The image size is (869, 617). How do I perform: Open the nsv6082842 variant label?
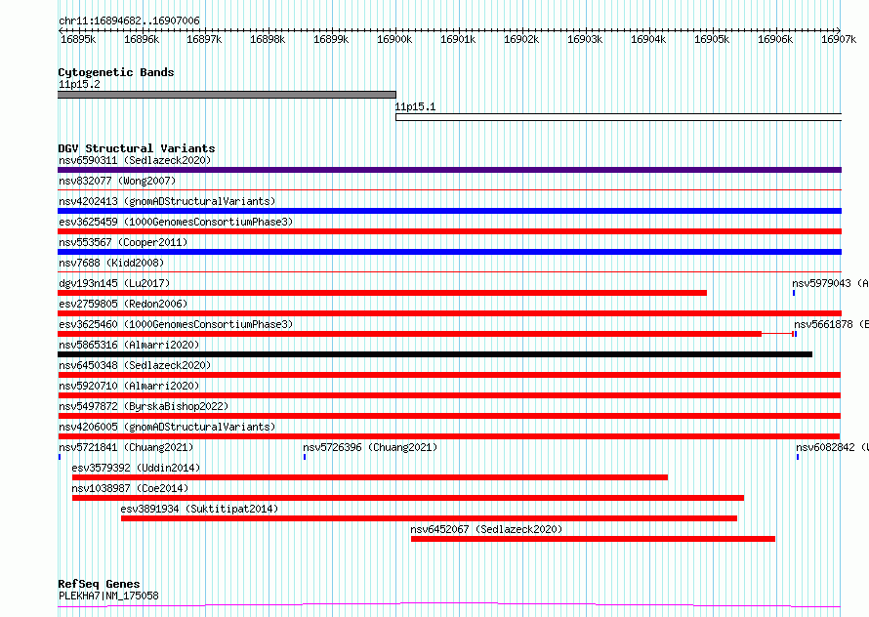pyautogui.click(x=833, y=447)
